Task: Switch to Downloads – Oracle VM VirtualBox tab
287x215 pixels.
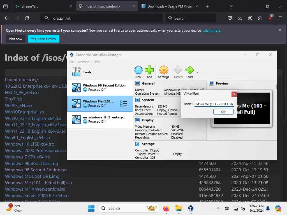Action: (x=170, y=6)
